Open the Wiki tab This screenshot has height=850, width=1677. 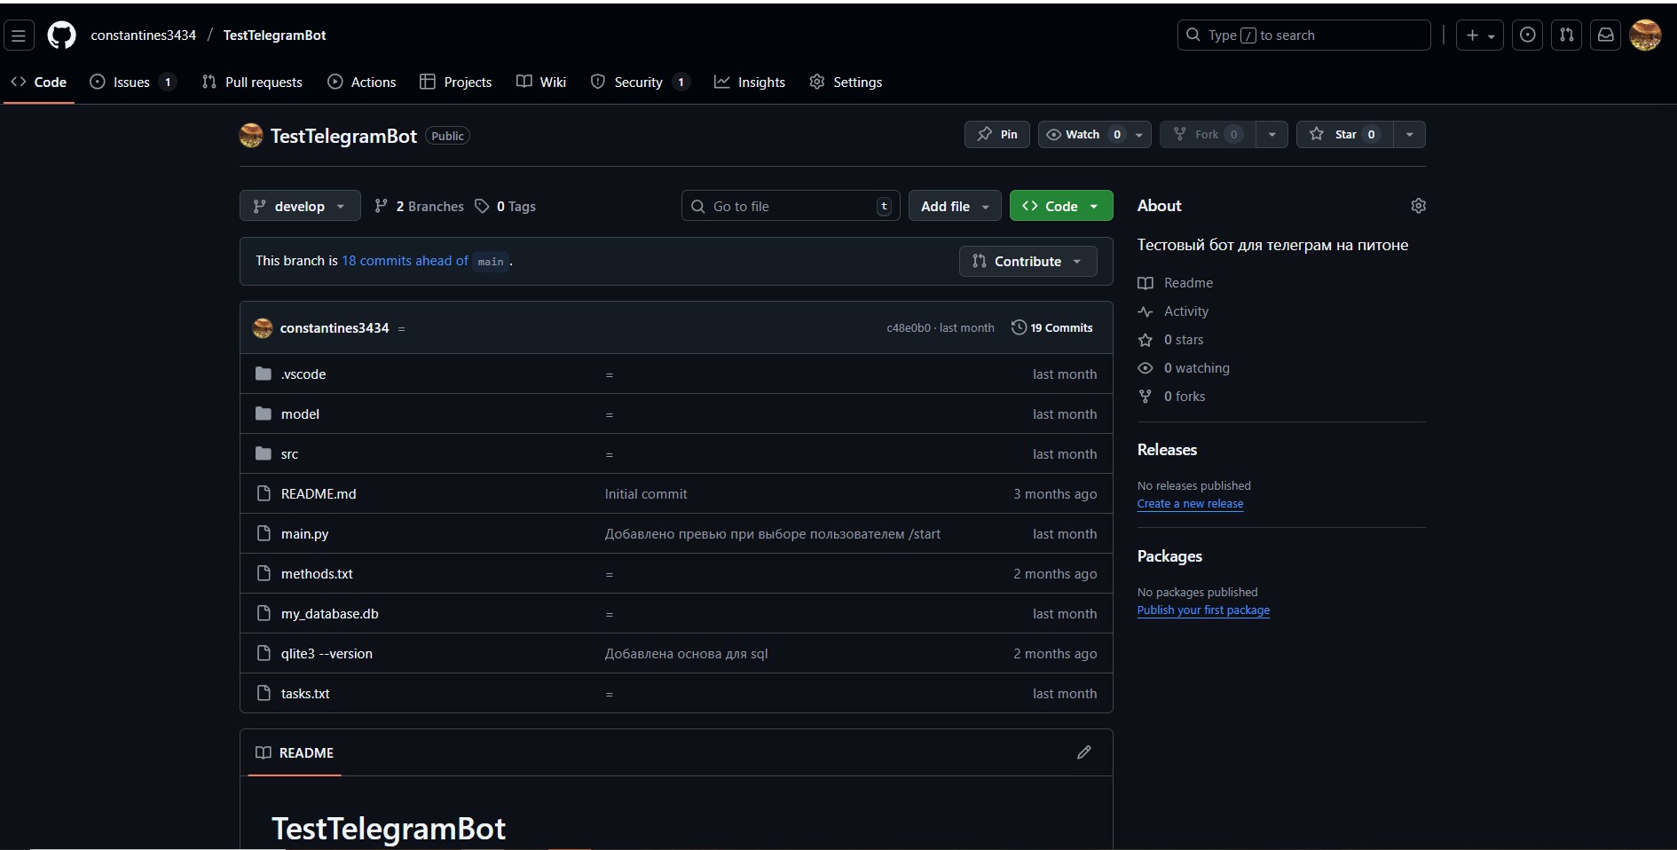coord(541,82)
